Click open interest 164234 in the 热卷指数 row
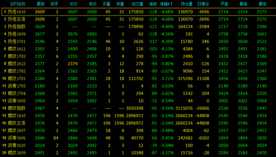The width and height of the screenshot is (276, 157). (185, 26)
